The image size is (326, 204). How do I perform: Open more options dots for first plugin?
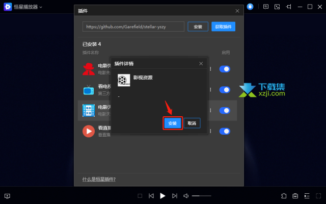[x=210, y=69]
